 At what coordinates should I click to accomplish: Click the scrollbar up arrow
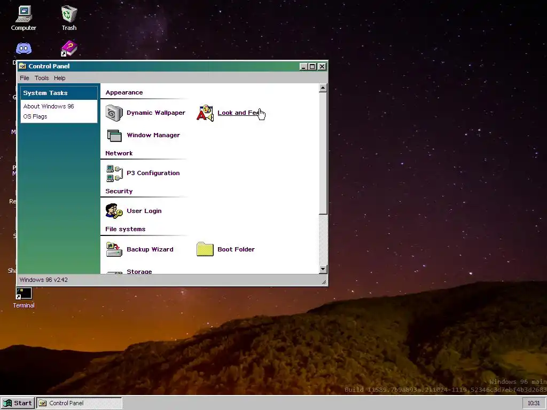[x=323, y=88]
